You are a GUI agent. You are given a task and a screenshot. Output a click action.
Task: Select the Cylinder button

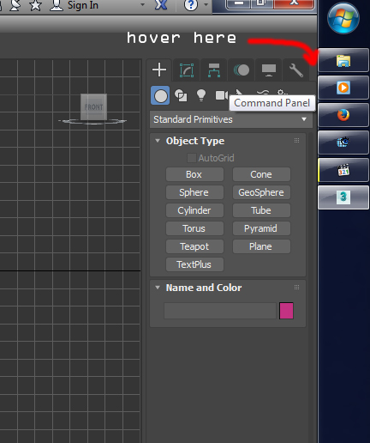[x=194, y=210]
